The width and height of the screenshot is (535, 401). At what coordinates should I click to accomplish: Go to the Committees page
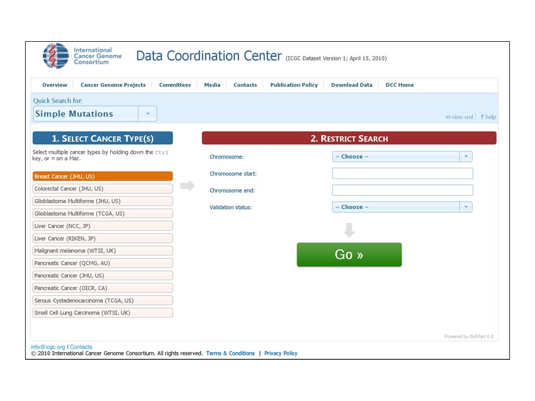[x=174, y=85]
